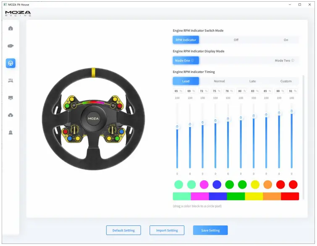Click the info icon beside Mode Two
Viewport: 317px width, 246px height.
point(293,60)
